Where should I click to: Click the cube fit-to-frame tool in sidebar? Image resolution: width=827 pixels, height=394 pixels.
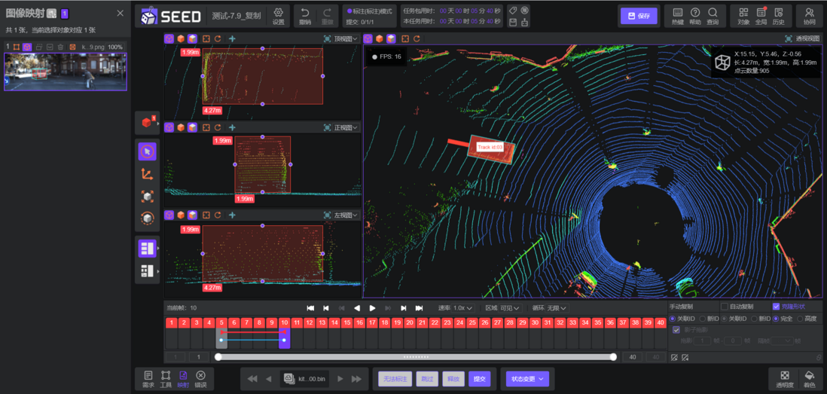point(147,196)
